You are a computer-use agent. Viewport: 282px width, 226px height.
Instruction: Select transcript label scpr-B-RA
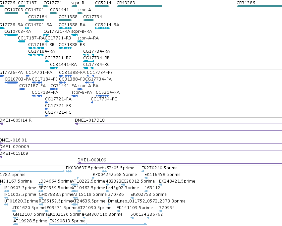click(x=82, y=31)
